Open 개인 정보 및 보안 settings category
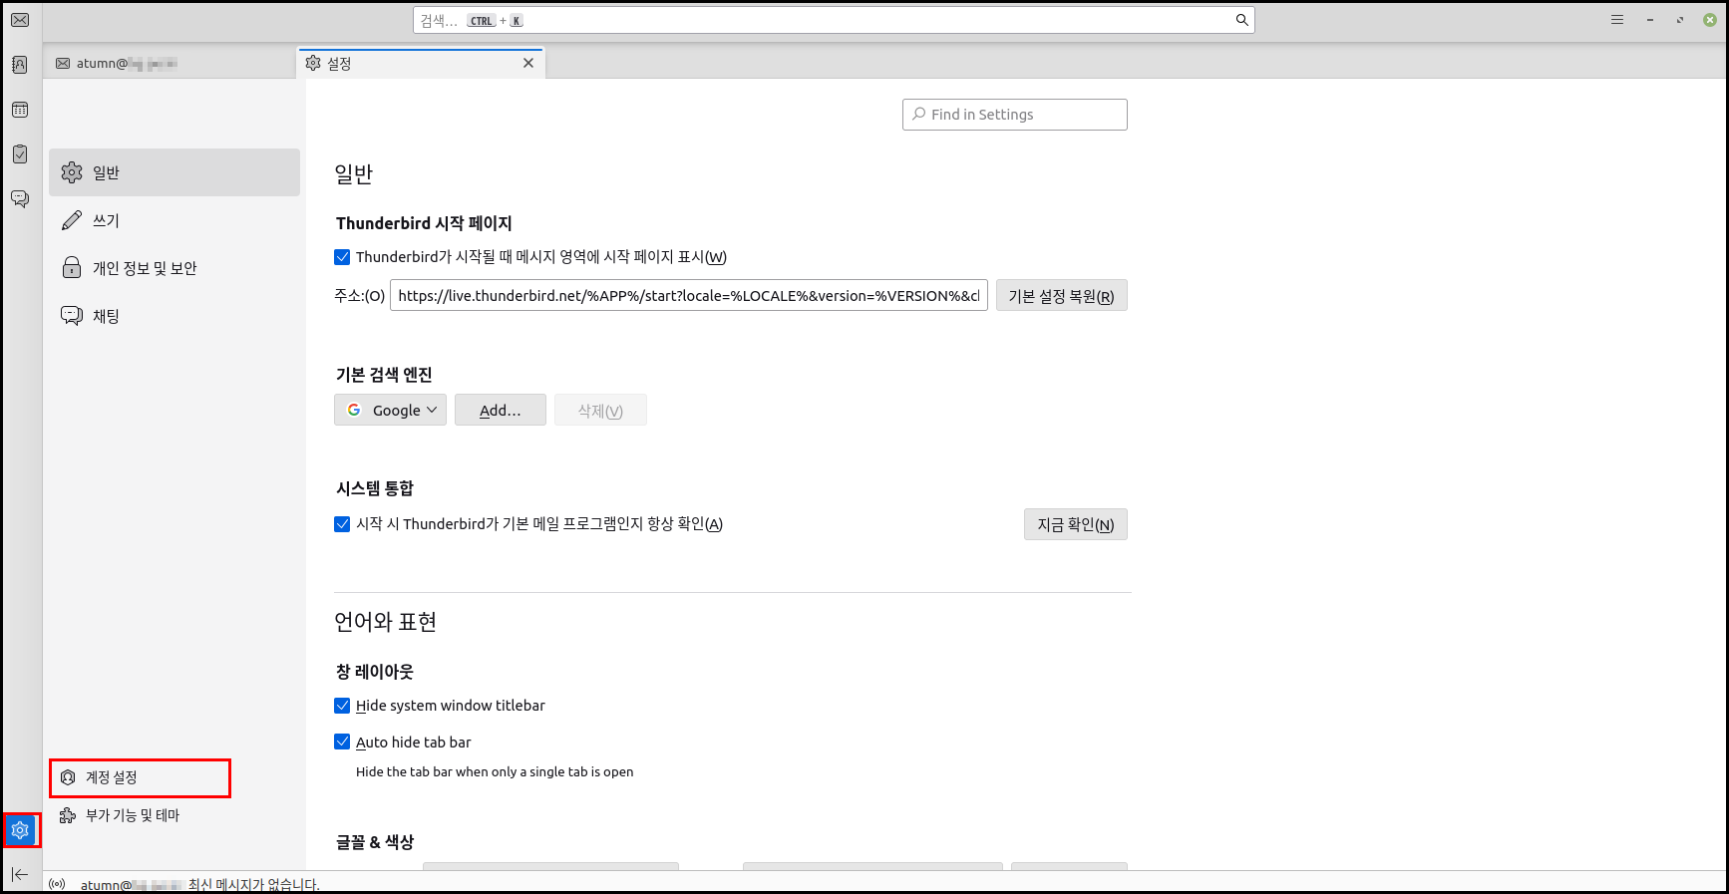Viewport: 1729px width, 894px height. pos(174,268)
